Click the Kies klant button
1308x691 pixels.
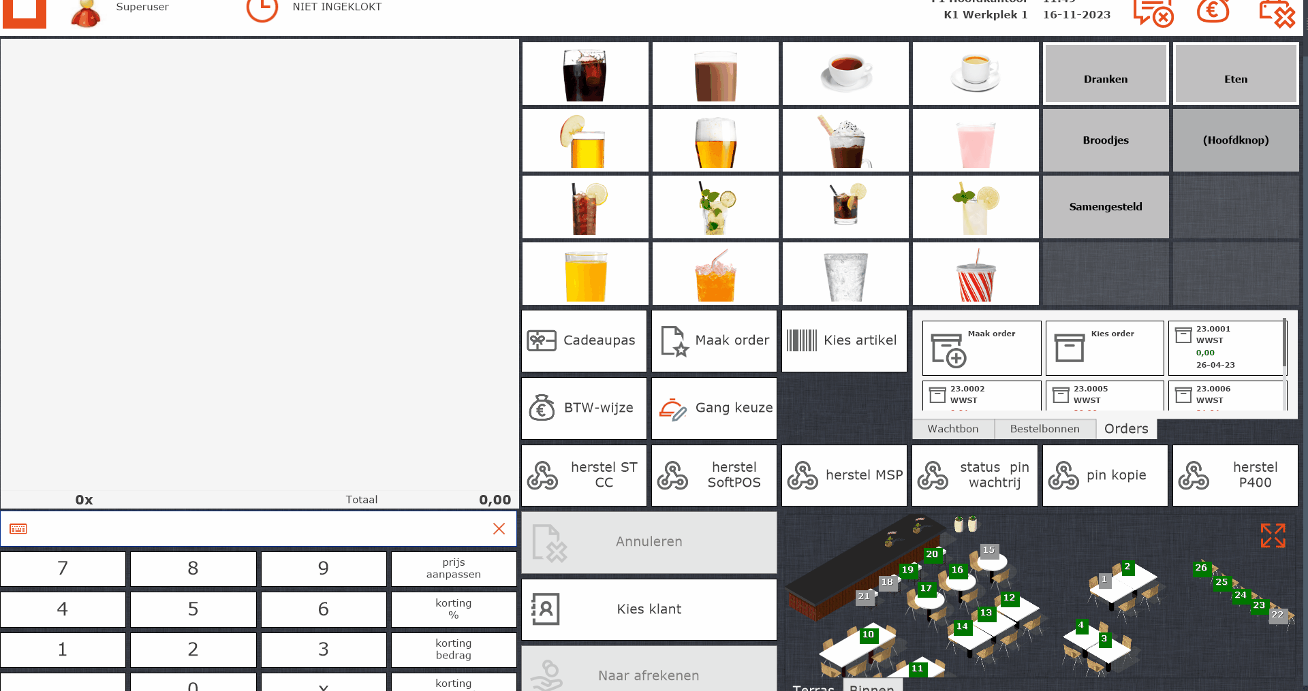coord(649,609)
